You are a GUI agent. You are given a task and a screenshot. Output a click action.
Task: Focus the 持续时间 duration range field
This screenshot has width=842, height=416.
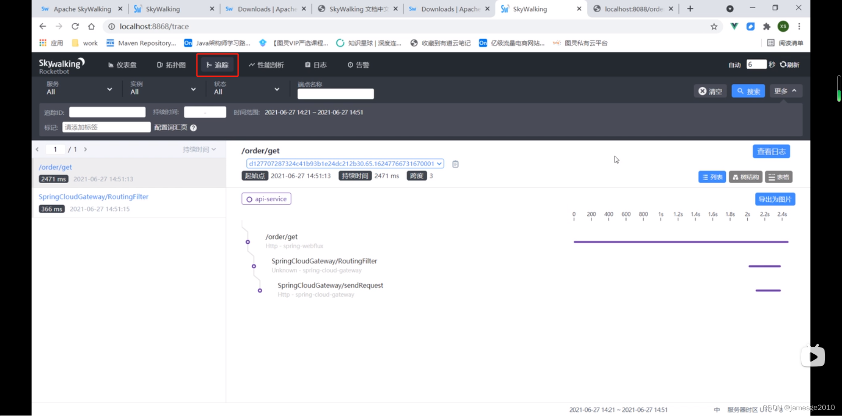(205, 112)
